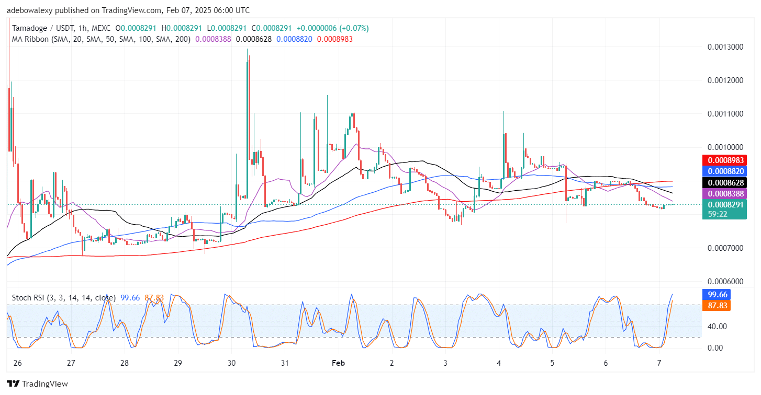
Task: Click the Stoch RSI legend value 87.83
Action: click(x=154, y=298)
